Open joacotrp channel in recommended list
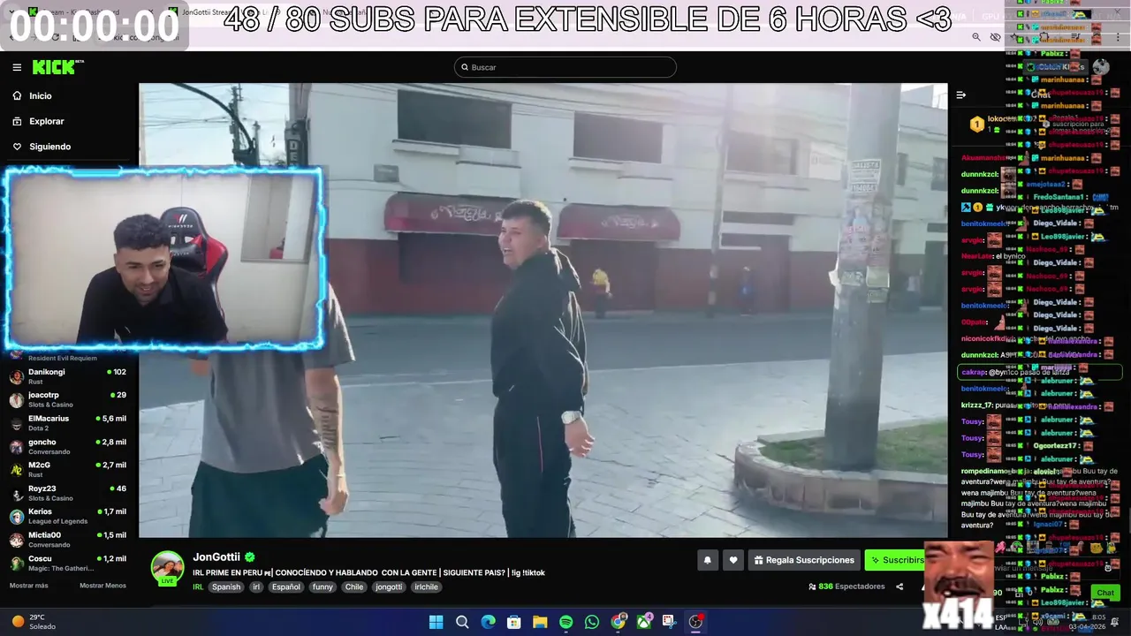This screenshot has height=636, width=1131. coord(69,399)
